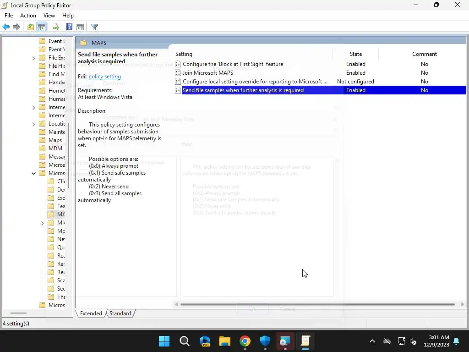Click left arrow of settings horizontal scrollbar
Viewport: 469px width, 352px height.
point(176,304)
